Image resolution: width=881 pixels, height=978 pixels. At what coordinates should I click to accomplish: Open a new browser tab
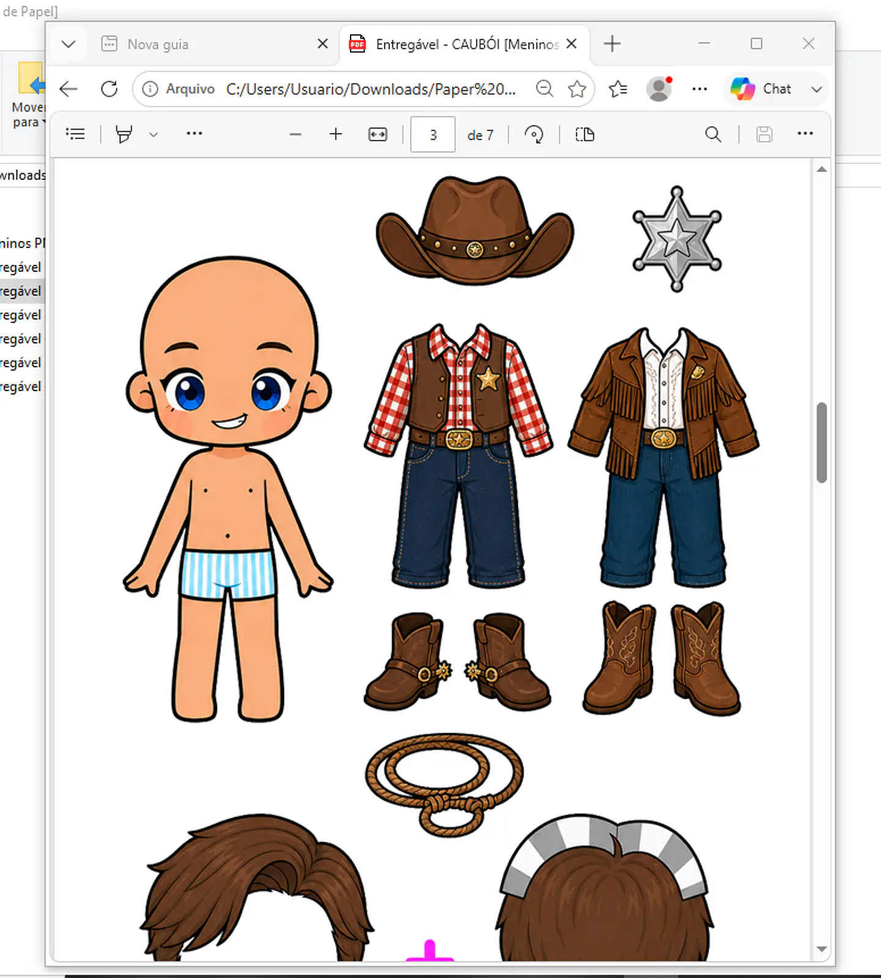click(x=612, y=43)
